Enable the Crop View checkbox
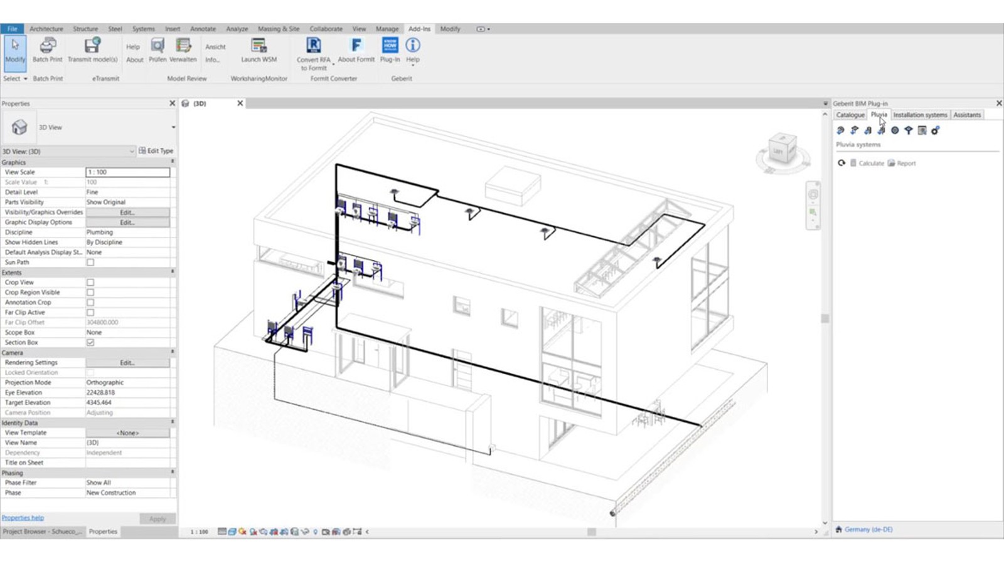The image size is (1004, 564). tap(90, 282)
